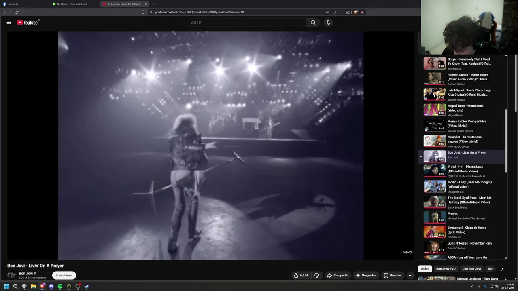Play Miranda! - Tu misterioso alguien
518x291 pixels.
coord(461,141)
